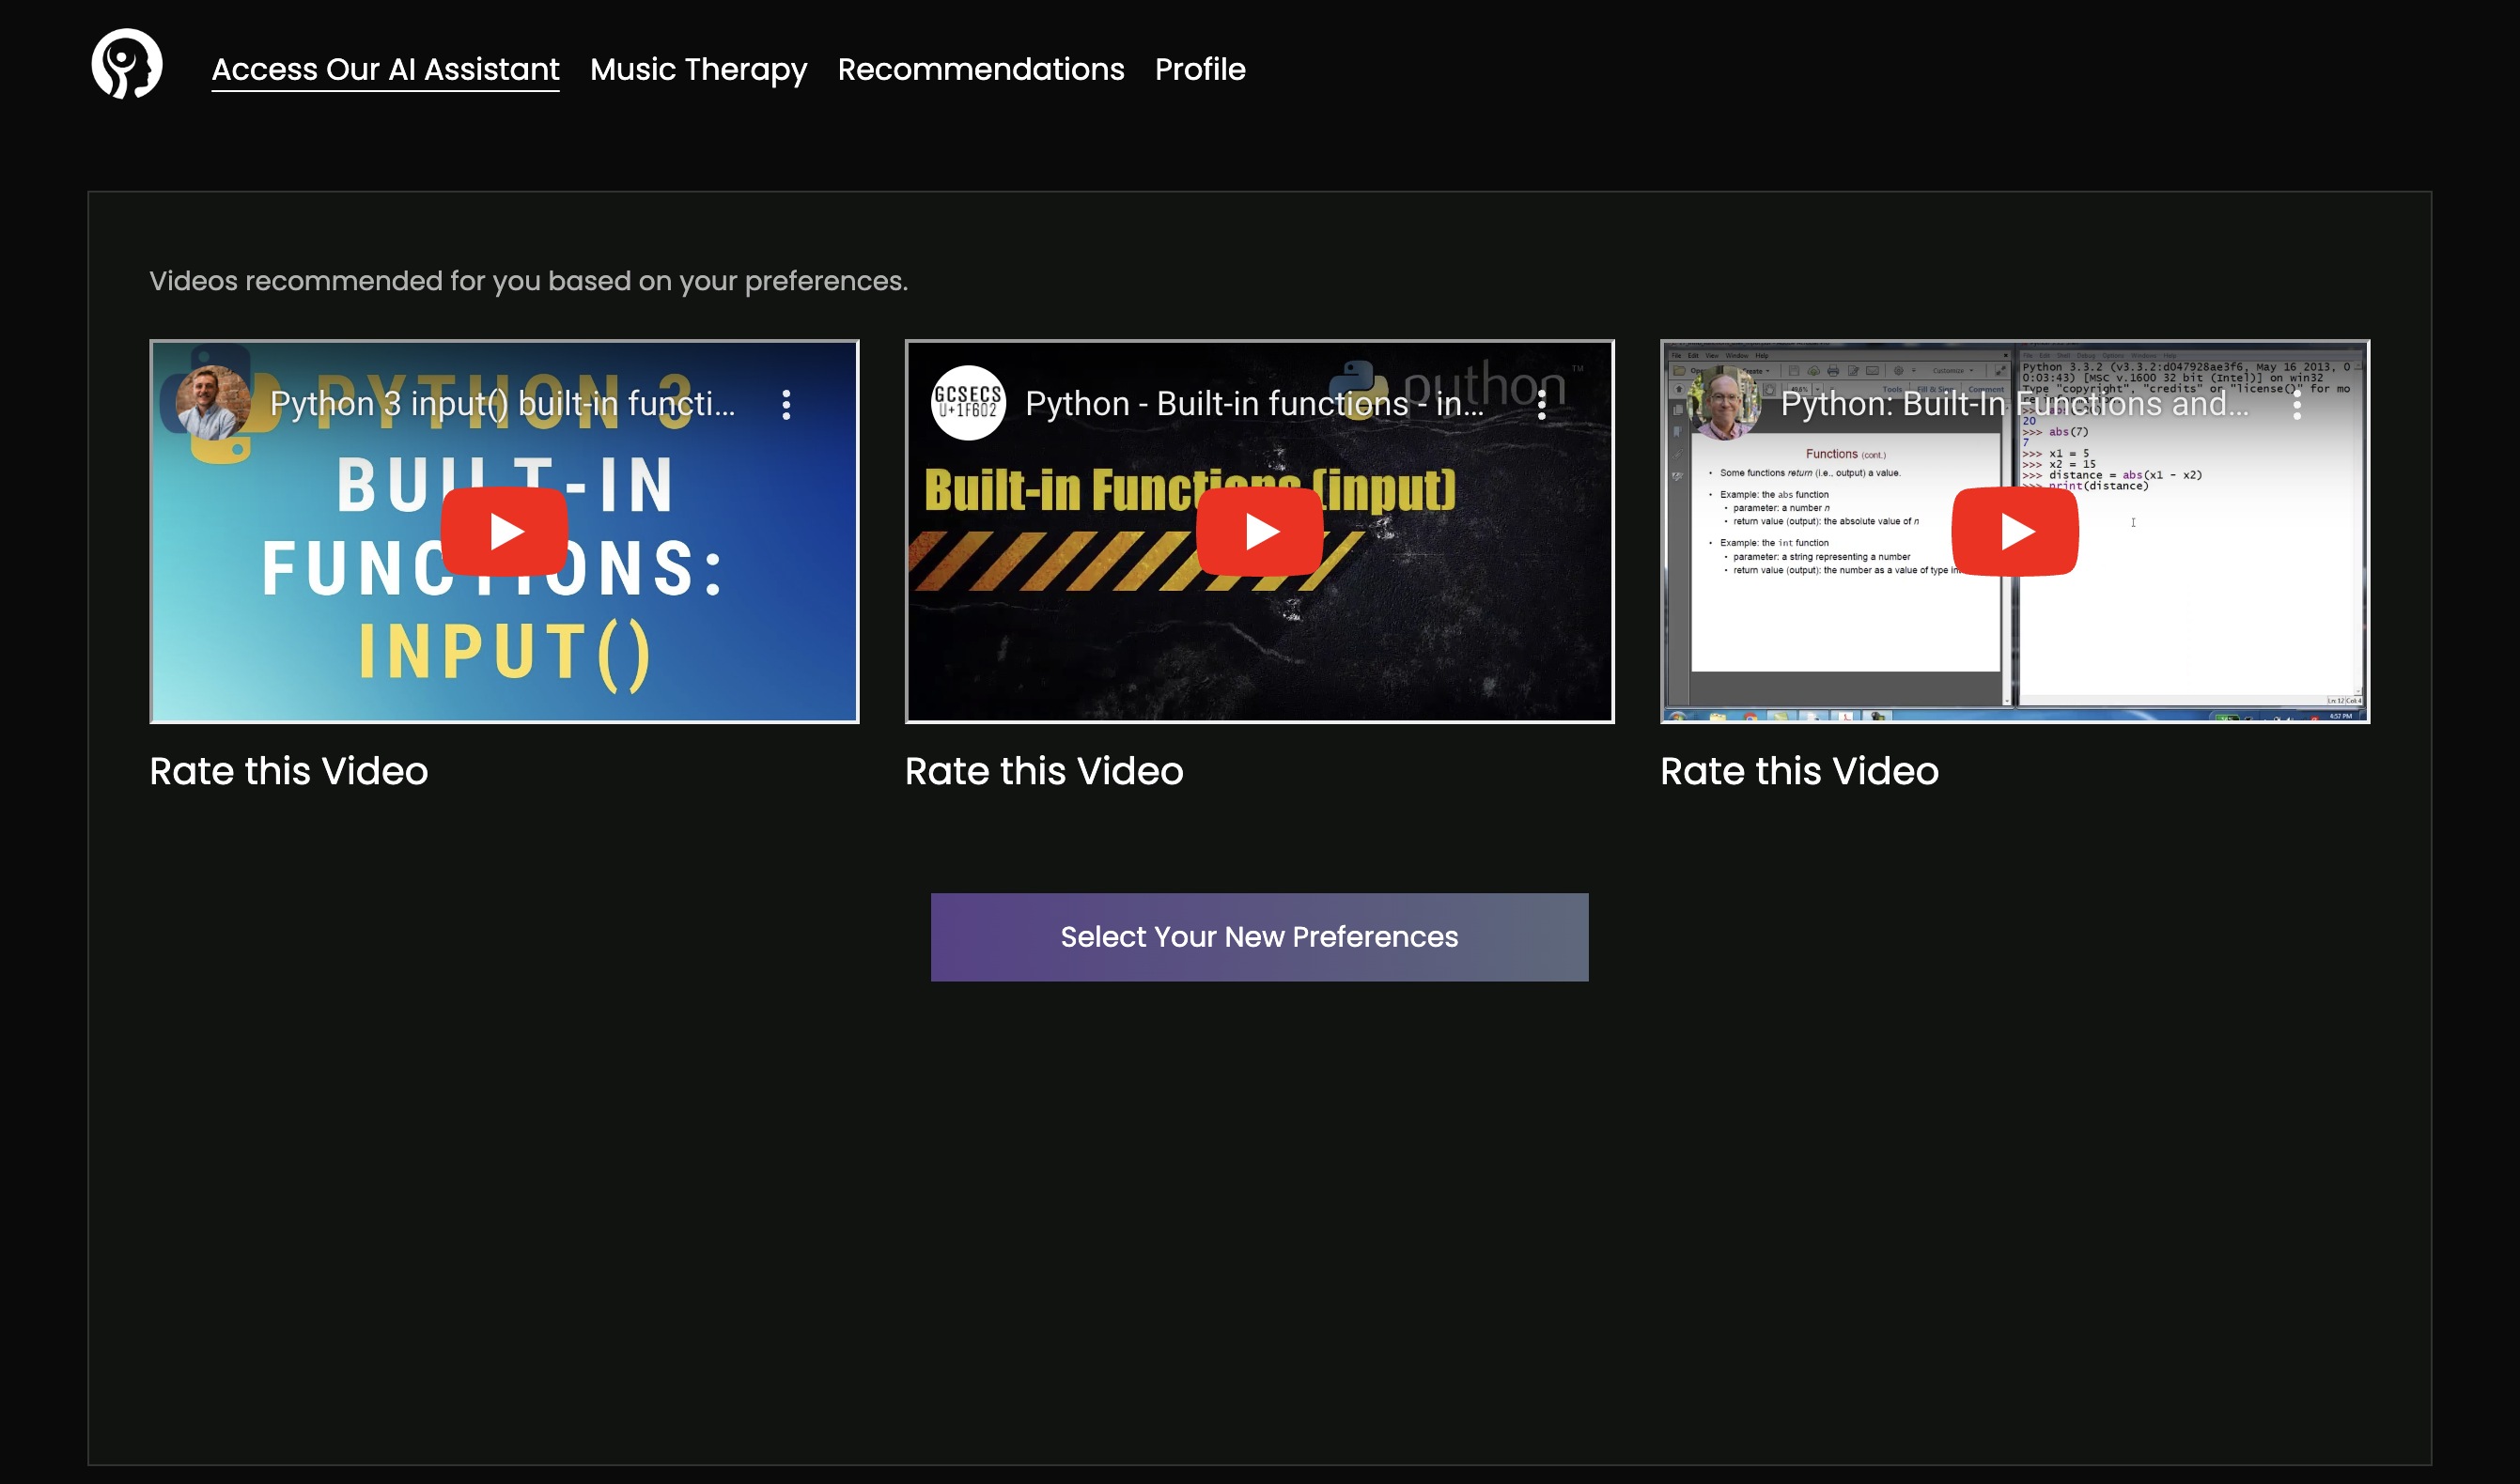Screen dimensions: 2520x1484
Task: Open three-dot menu on GCSECS video
Action: click(1542, 404)
